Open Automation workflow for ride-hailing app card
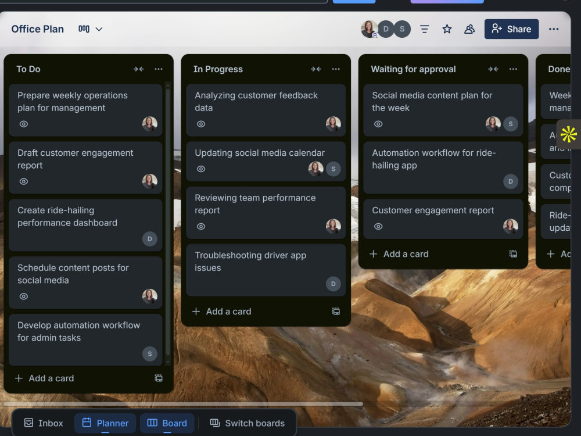This screenshot has width=581, height=436. (443, 167)
